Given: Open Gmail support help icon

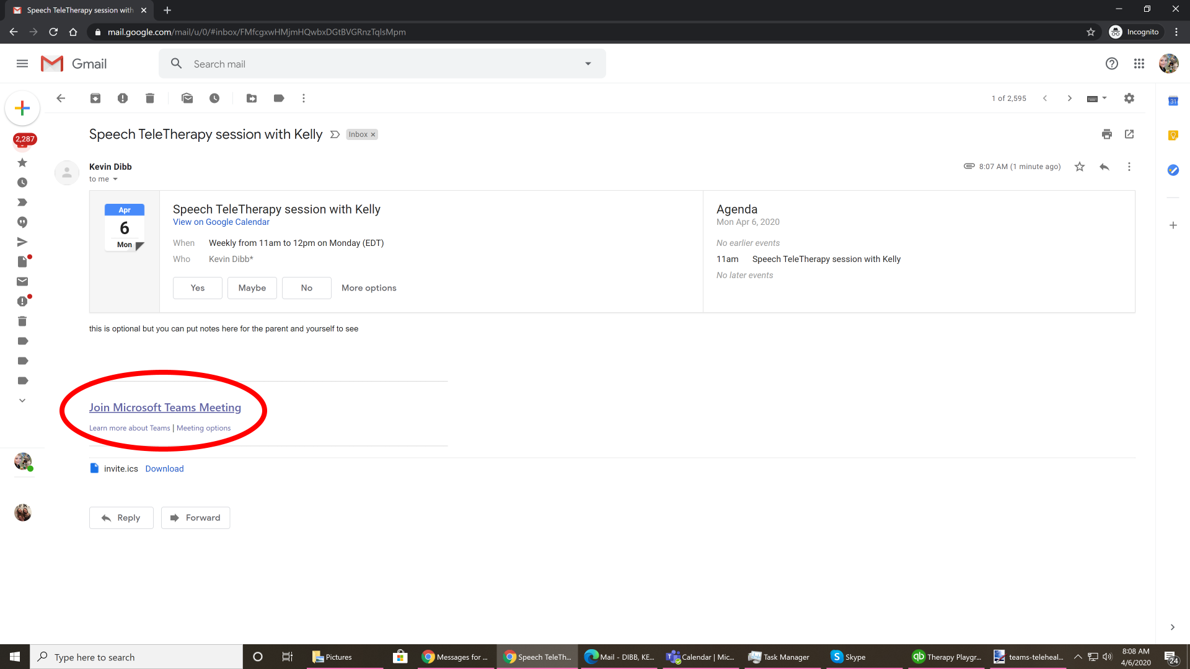Looking at the screenshot, I should click(1112, 63).
